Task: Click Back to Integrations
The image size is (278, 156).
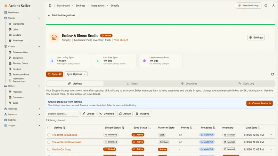Action: click(62, 15)
